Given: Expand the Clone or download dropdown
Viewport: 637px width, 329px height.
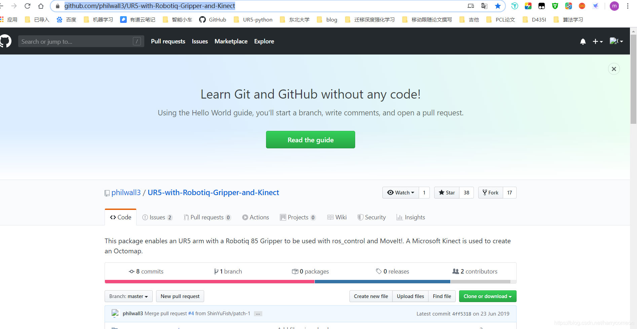Looking at the screenshot, I should point(488,296).
